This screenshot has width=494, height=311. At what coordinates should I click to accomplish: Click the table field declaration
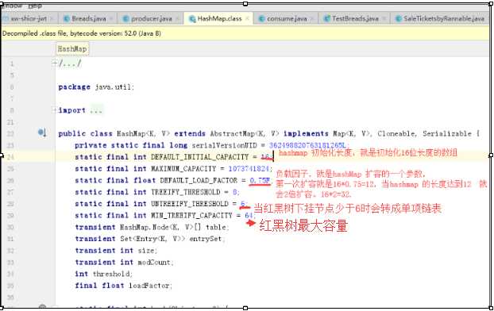coord(152,227)
